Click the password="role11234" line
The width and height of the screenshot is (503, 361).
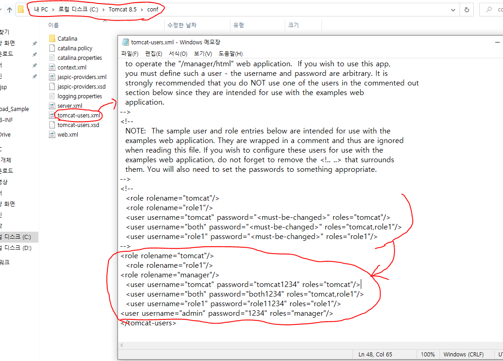(233, 303)
